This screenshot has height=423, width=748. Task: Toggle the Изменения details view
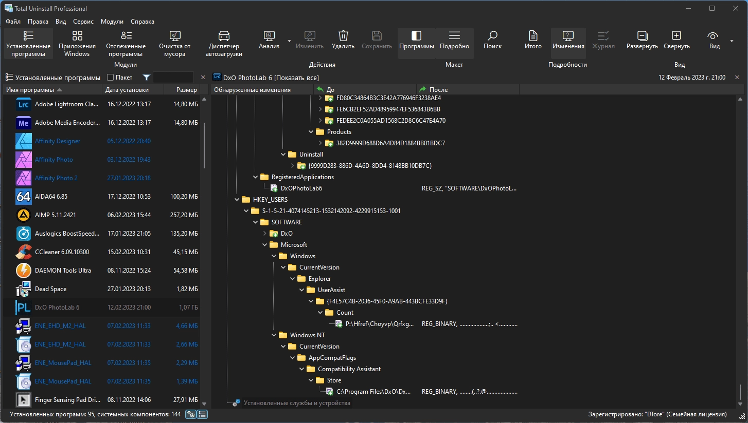pyautogui.click(x=568, y=41)
